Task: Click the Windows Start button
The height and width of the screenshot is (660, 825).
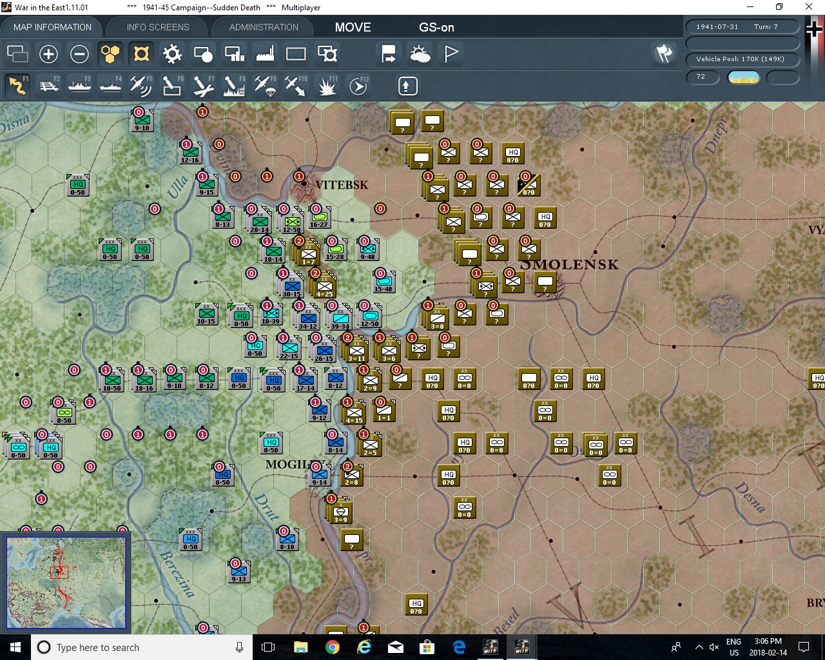Action: point(15,647)
